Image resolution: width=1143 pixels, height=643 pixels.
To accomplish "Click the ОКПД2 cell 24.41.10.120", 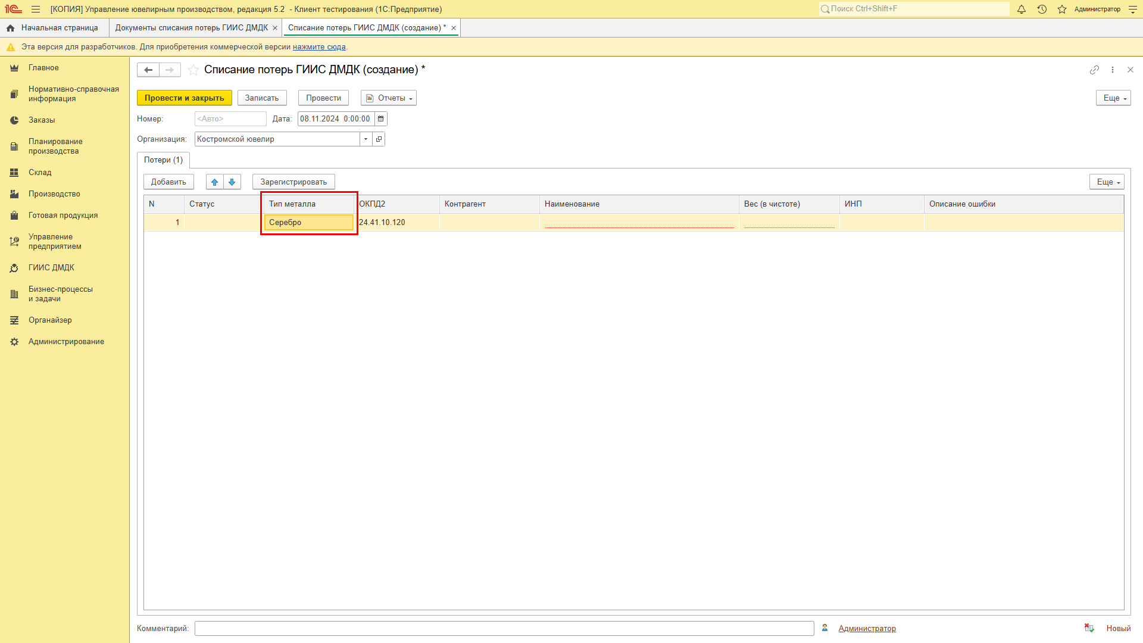I will [398, 223].
